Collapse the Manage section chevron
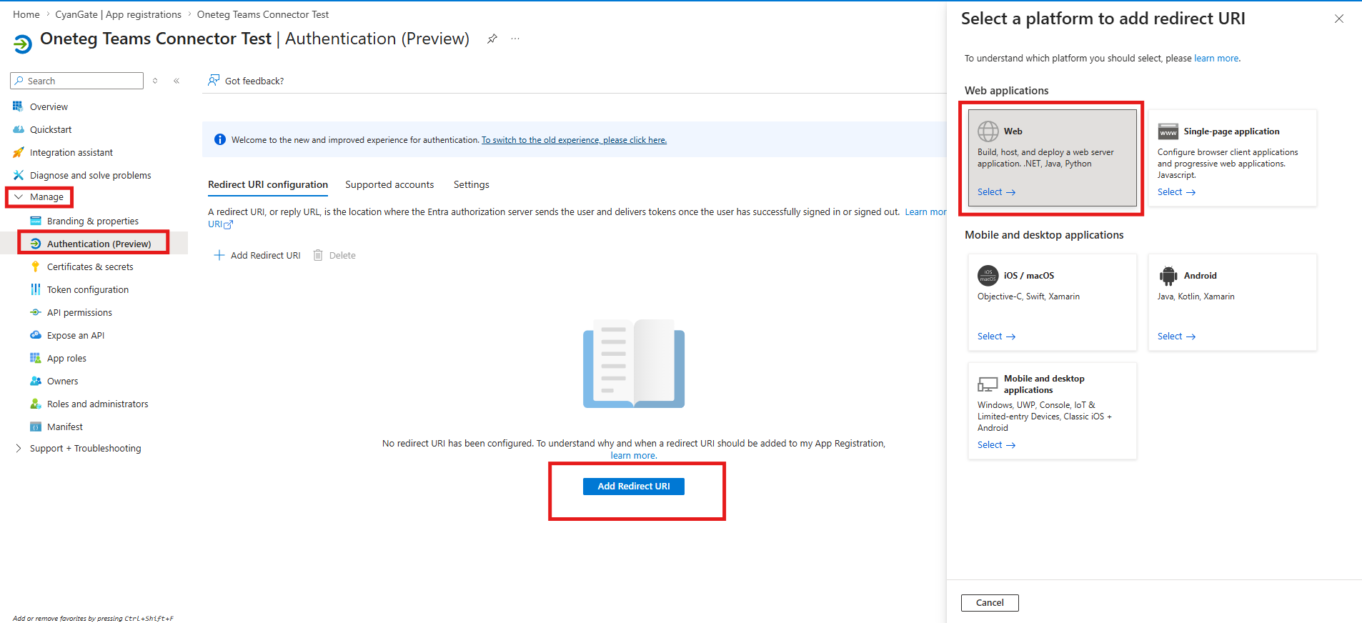 (19, 196)
